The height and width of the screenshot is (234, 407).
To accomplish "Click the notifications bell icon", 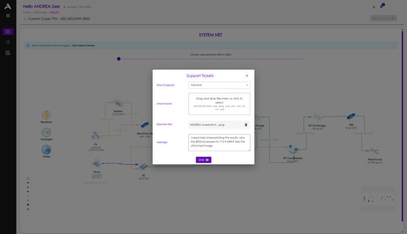I will (x=382, y=7).
